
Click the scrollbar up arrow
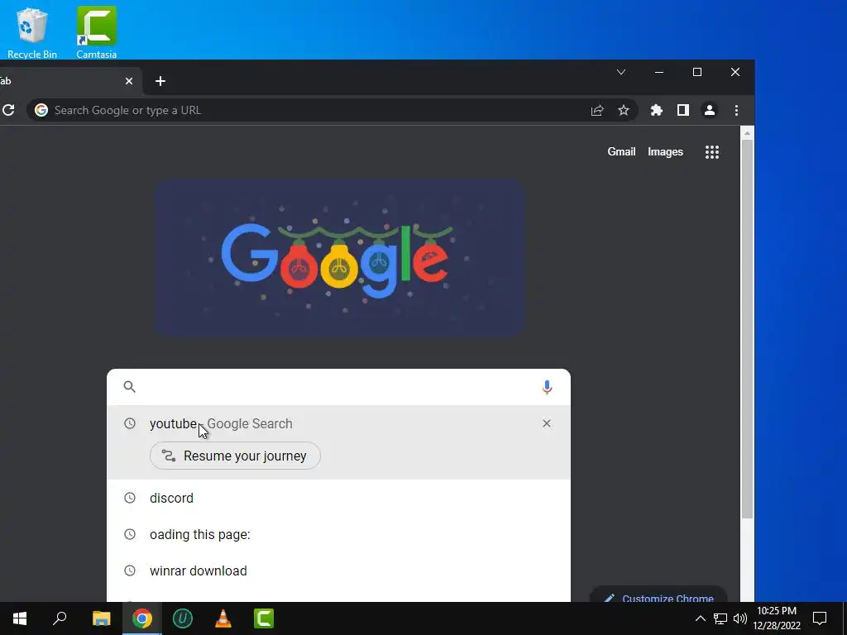(747, 133)
